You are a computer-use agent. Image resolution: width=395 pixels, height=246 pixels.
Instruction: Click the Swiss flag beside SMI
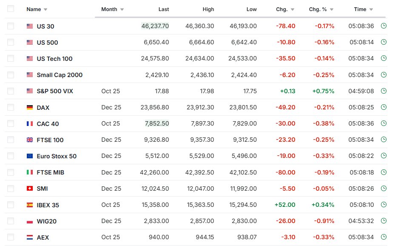coord(30,188)
